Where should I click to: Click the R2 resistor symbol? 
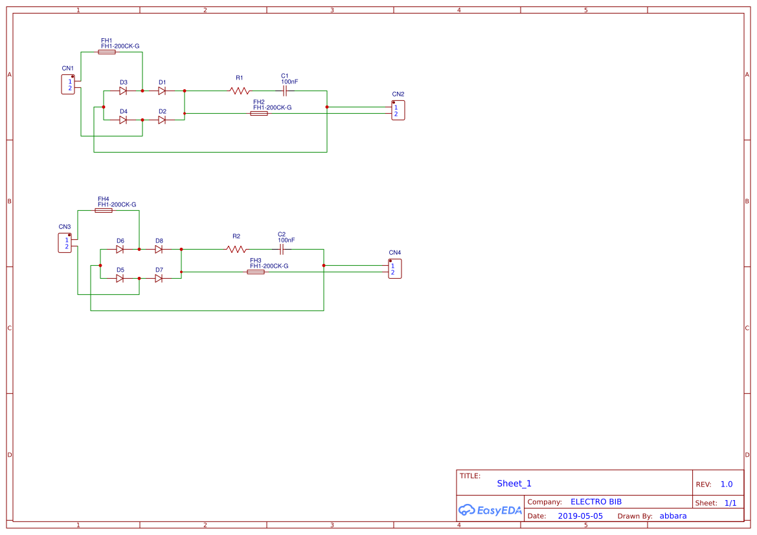[x=236, y=249]
